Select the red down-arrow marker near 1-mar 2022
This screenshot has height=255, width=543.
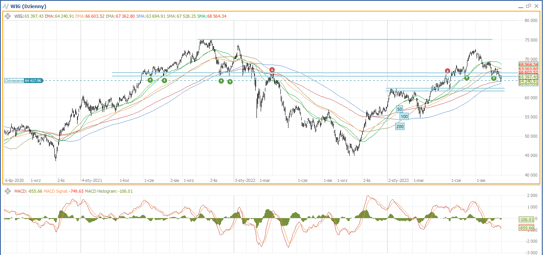[x=272, y=70]
